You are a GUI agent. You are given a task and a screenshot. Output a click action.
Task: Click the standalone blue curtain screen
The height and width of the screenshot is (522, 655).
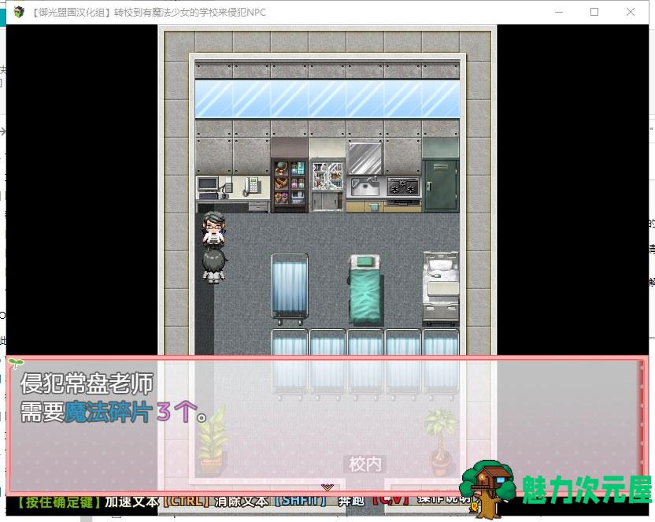[x=289, y=289]
